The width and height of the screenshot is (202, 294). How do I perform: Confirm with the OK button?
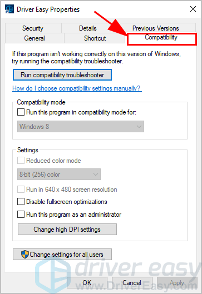pyautogui.click(x=87, y=282)
